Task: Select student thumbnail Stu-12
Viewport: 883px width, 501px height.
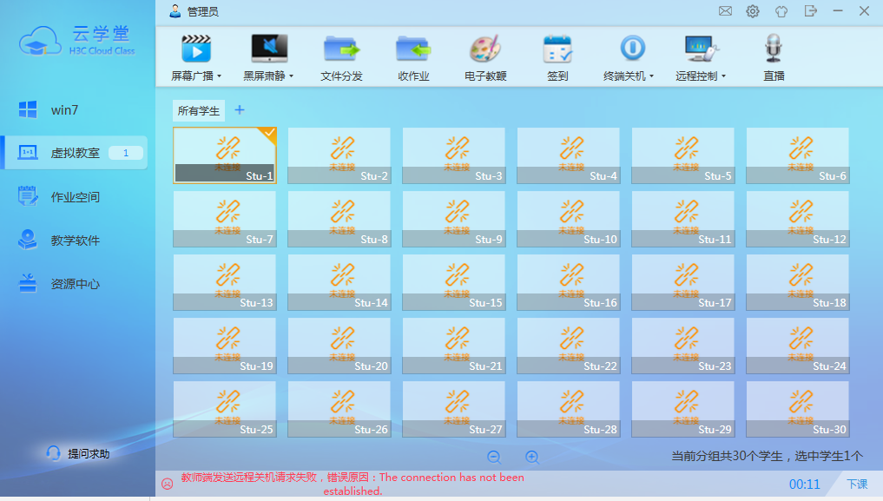Action: 797,219
